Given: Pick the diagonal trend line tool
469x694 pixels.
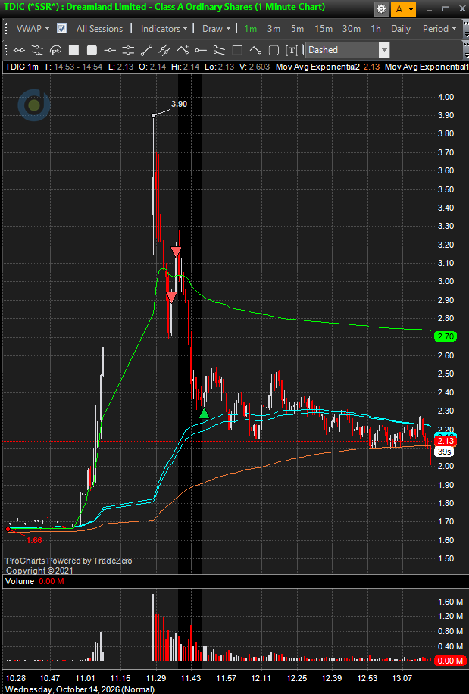Looking at the screenshot, I should click(x=146, y=50).
